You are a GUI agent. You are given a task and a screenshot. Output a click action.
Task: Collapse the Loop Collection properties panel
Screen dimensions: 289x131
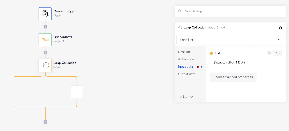click(280, 28)
